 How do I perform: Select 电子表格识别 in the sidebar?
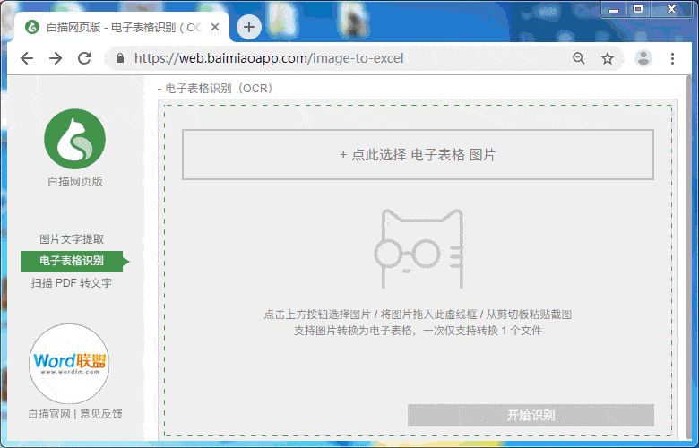72,261
